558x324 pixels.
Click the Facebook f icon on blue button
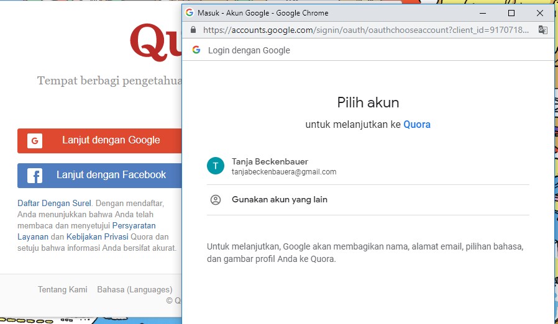click(35, 176)
